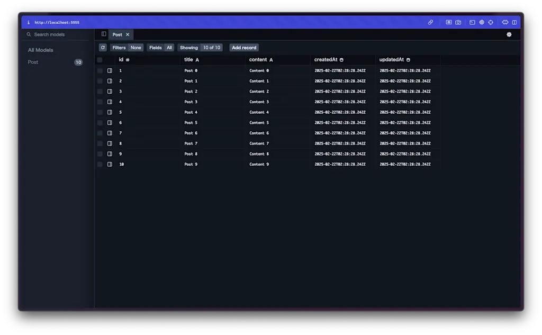Toggle the select-all checkbox in header
Viewport: 542px width, 335px height.
[x=100, y=60]
